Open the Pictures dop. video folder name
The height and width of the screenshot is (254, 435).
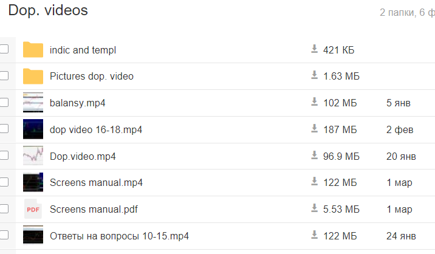click(x=92, y=77)
